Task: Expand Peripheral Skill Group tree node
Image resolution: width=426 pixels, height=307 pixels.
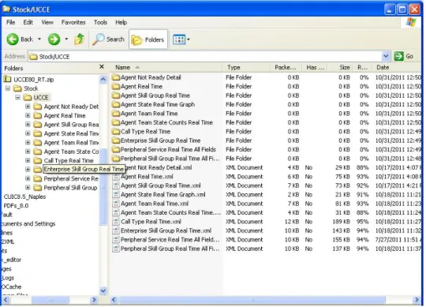Action: [x=28, y=188]
